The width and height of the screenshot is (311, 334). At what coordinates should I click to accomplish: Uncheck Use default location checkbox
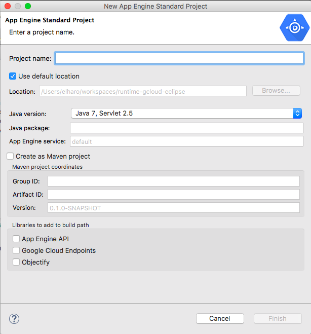pyautogui.click(x=13, y=76)
